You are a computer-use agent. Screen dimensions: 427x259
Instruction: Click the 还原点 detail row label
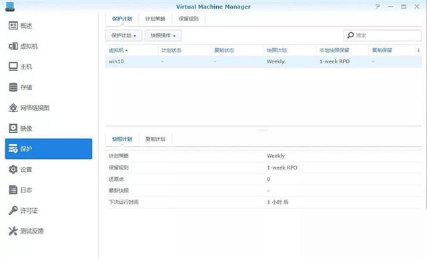116,179
